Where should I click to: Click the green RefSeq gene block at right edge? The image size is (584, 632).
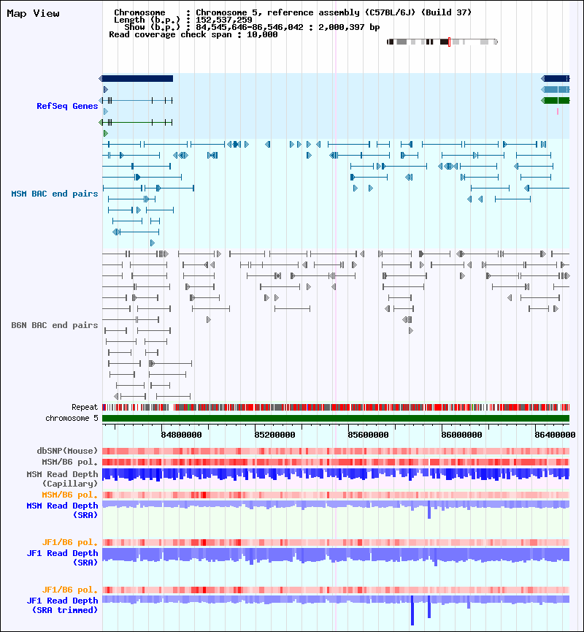pyautogui.click(x=556, y=100)
